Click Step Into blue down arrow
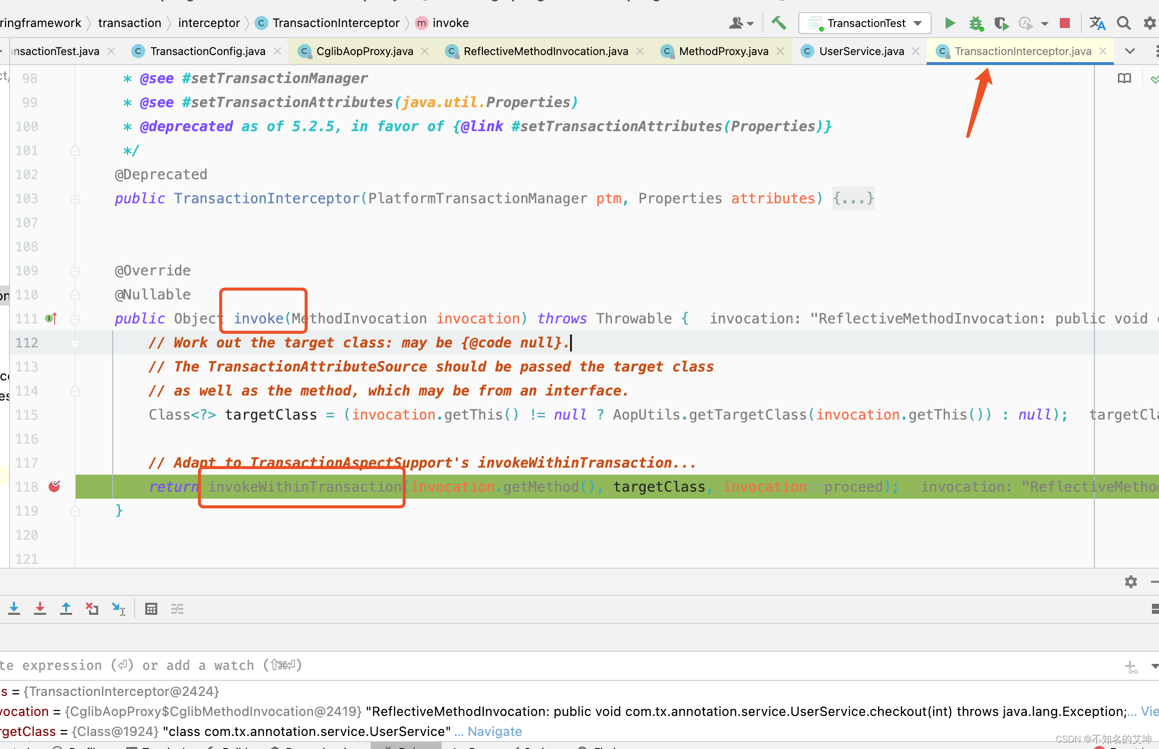The image size is (1159, 749). [x=14, y=609]
